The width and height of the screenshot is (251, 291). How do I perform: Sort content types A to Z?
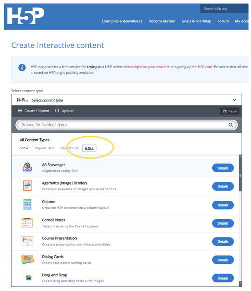click(x=89, y=148)
